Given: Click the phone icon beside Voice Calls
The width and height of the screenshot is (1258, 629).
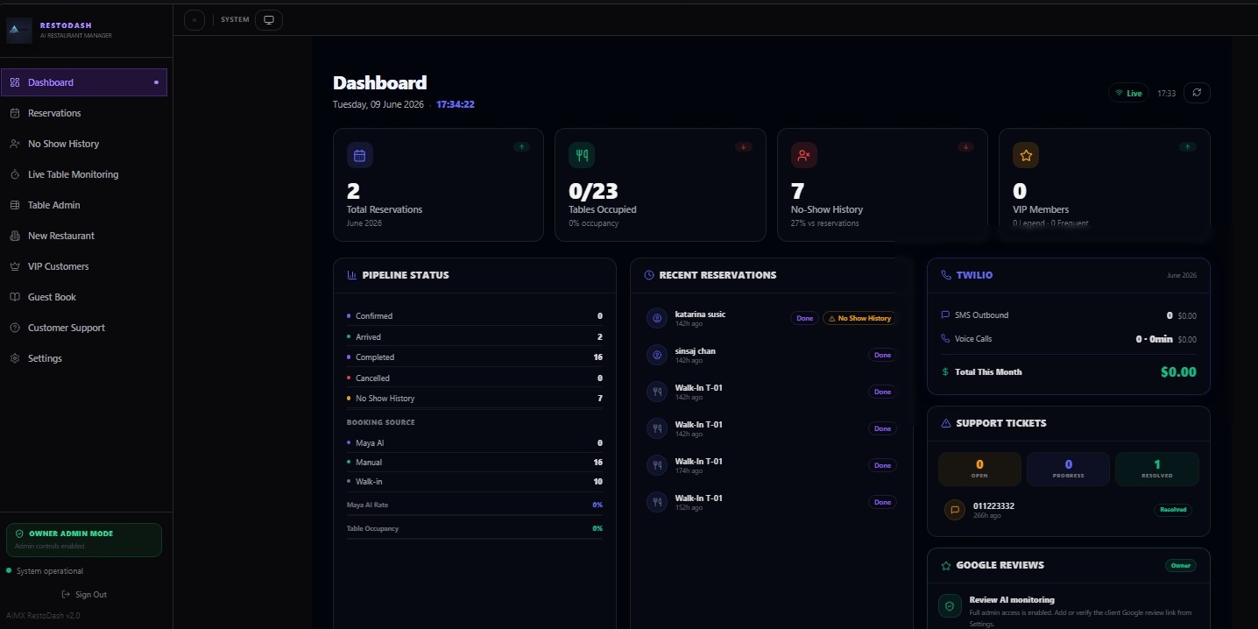Looking at the screenshot, I should click(x=945, y=338).
